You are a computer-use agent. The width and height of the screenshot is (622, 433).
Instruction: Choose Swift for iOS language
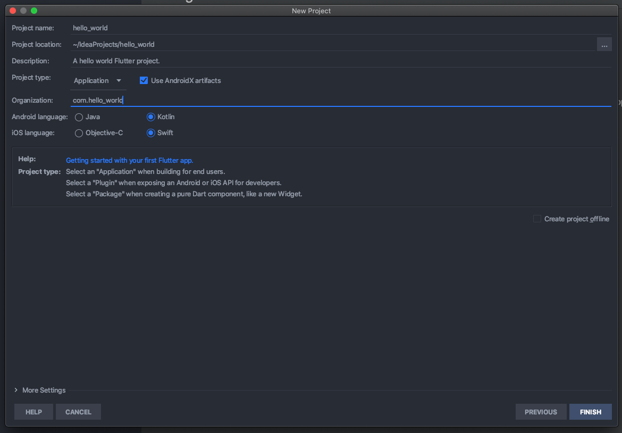click(x=151, y=133)
